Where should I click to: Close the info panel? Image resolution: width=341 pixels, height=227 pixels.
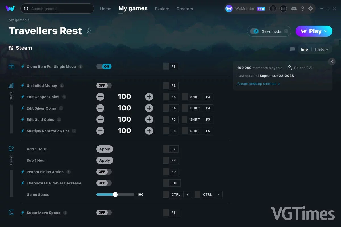tap(332, 62)
